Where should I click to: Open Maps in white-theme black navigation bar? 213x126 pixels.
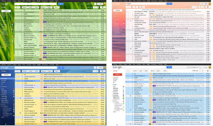tap(130, 64)
